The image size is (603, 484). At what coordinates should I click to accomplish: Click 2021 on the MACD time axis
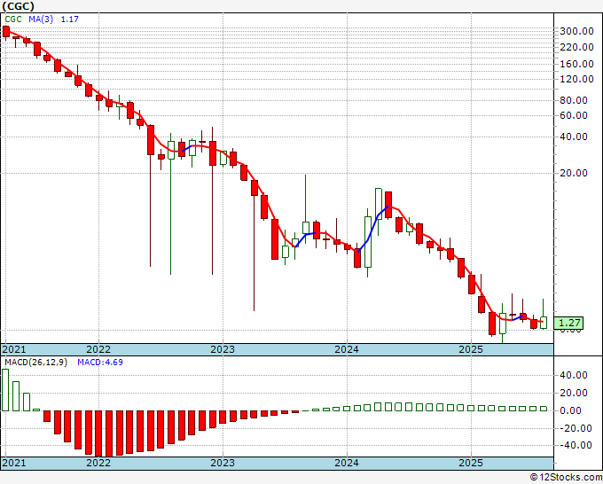tap(14, 463)
